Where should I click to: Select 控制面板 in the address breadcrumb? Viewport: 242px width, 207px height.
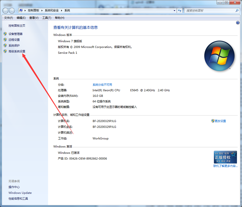pos(34,10)
